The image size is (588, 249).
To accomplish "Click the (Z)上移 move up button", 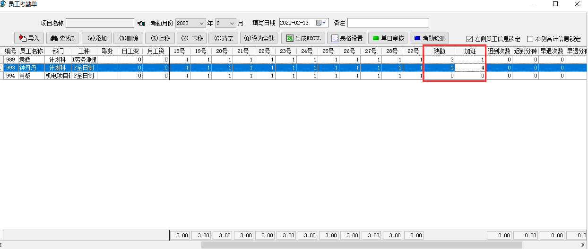I will (160, 38).
